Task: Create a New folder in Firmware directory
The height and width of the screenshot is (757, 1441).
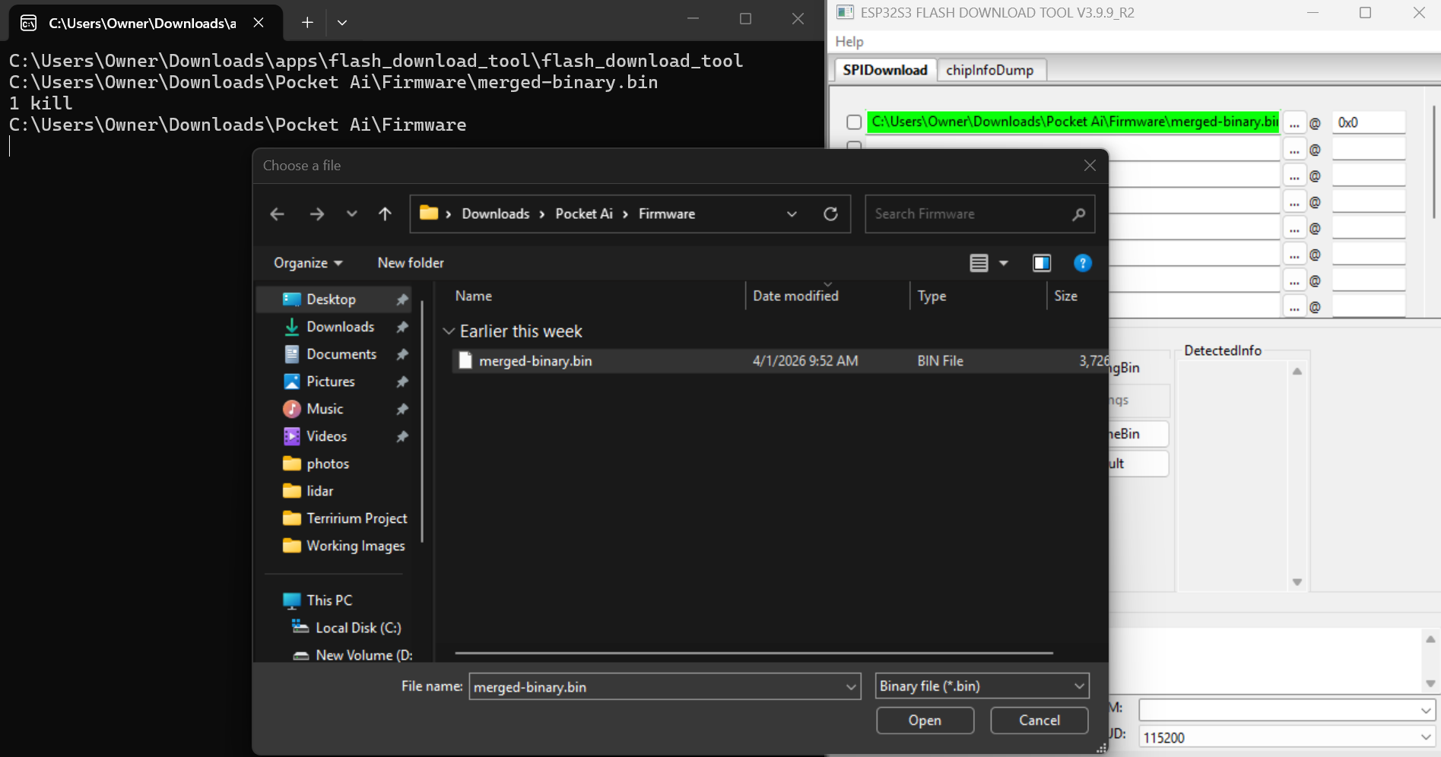Action: [410, 263]
